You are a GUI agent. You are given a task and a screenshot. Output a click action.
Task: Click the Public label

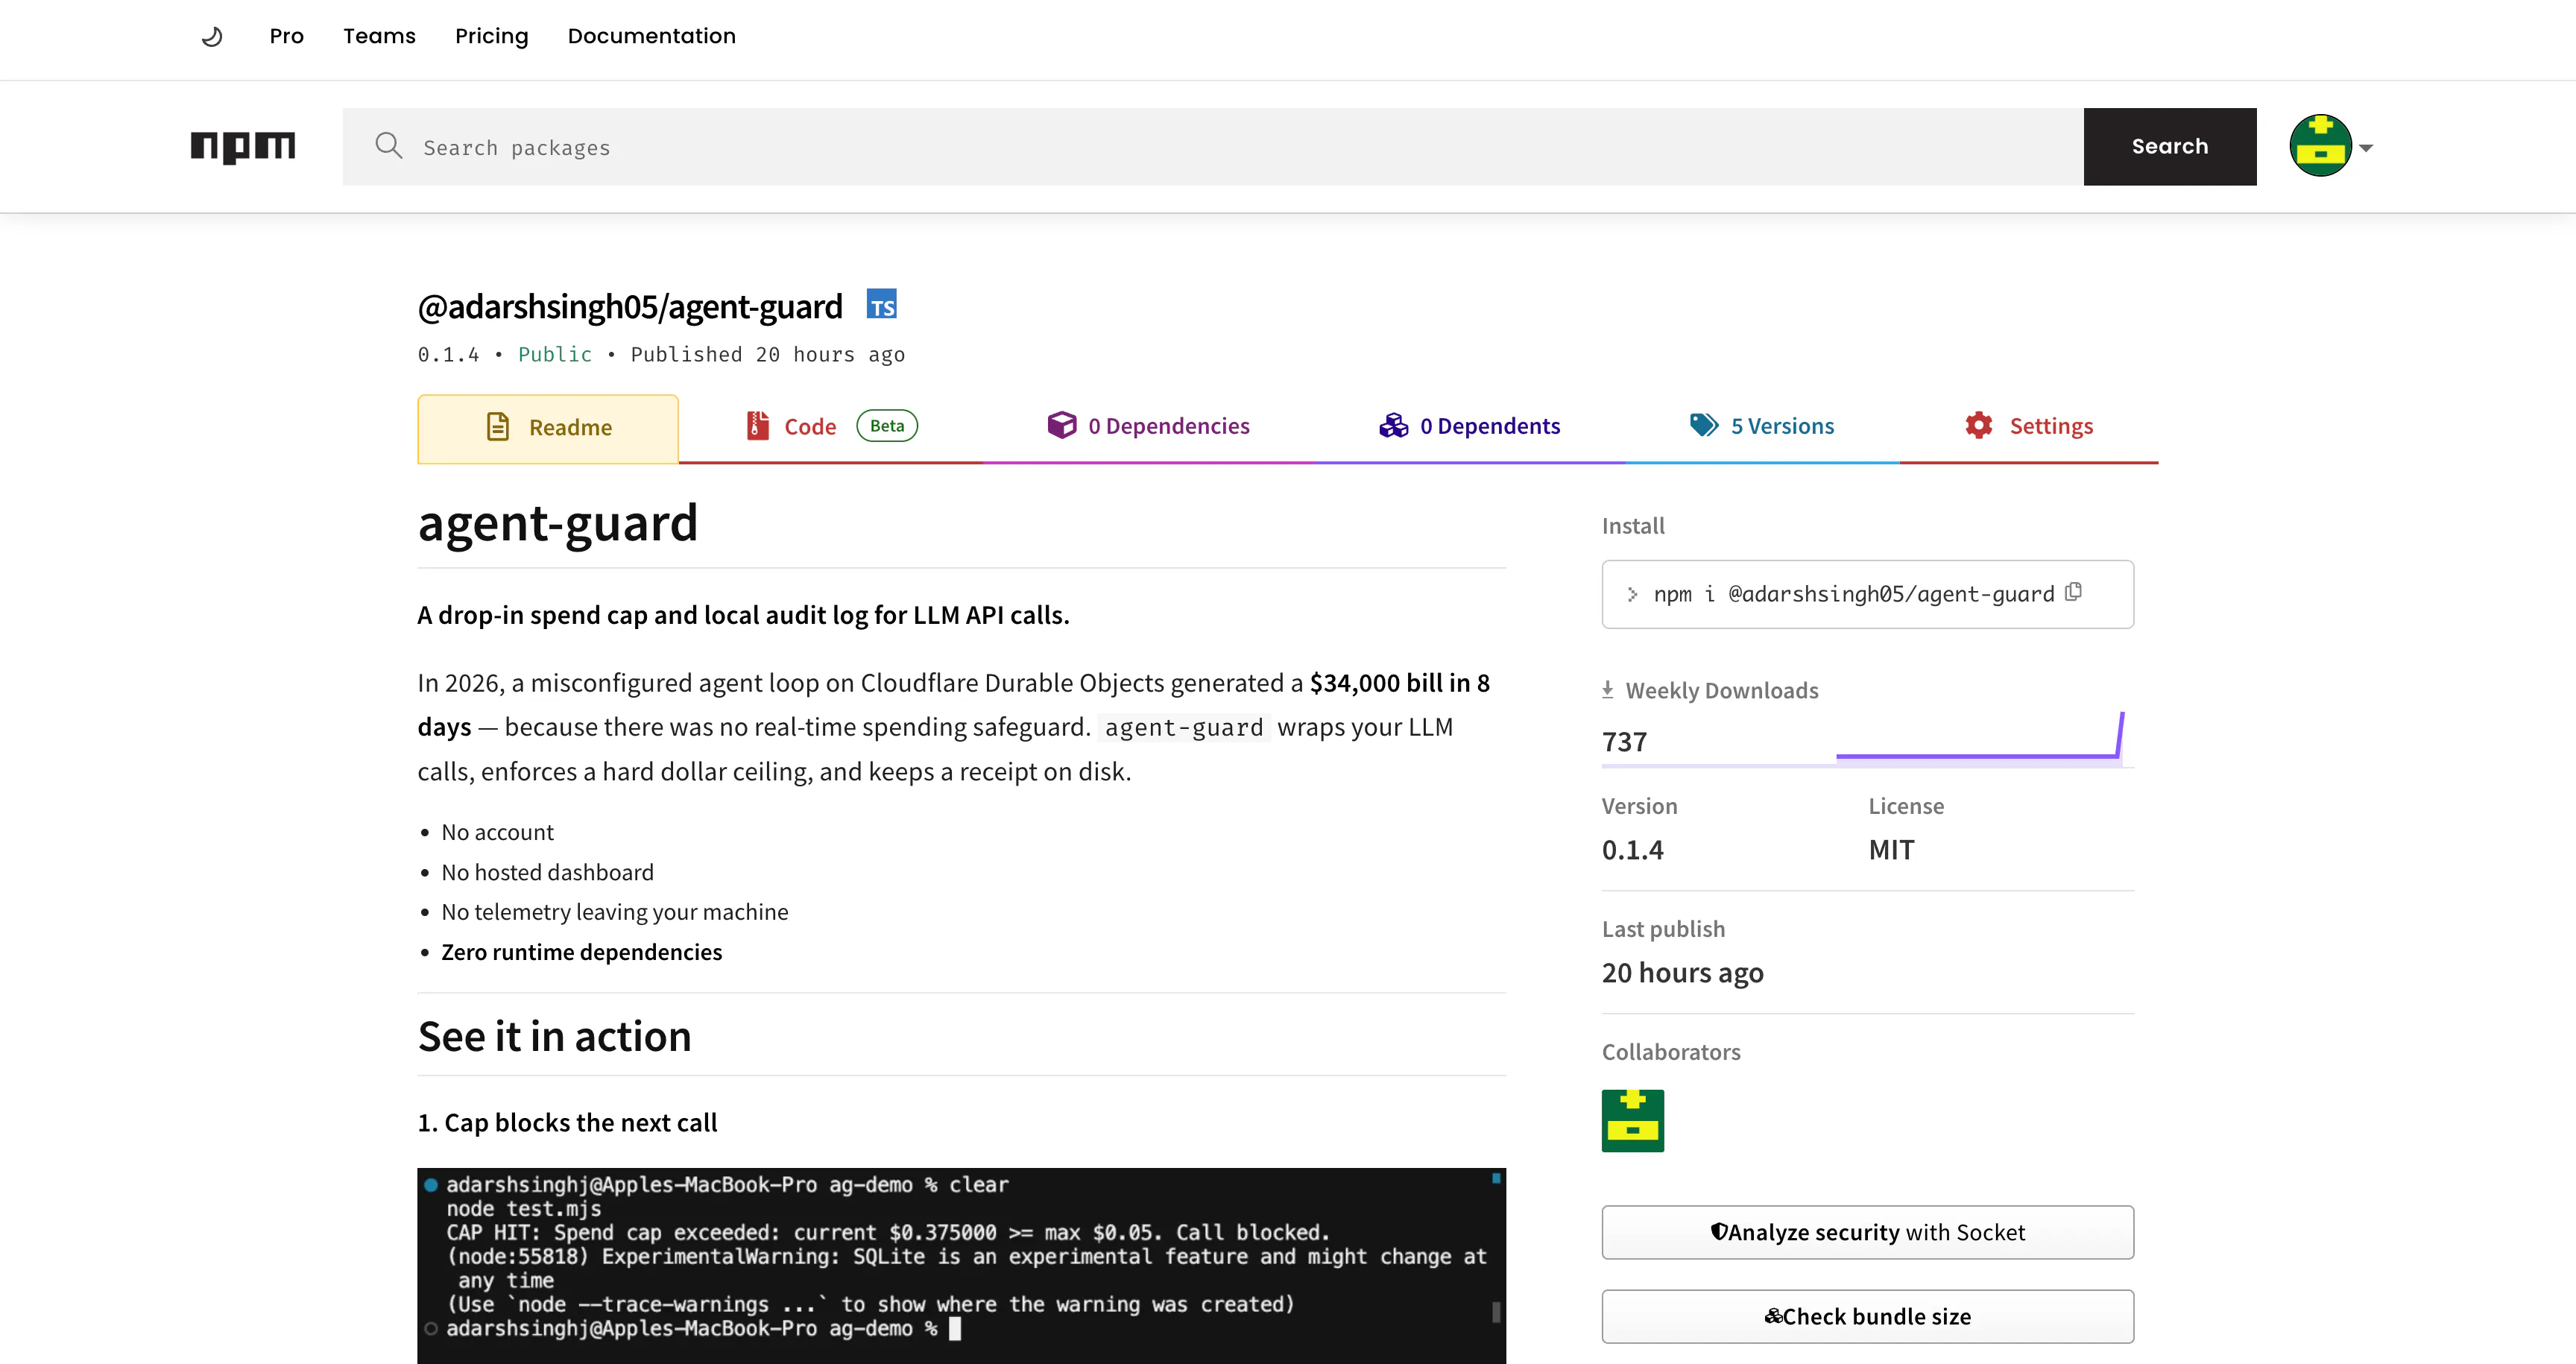tap(554, 355)
